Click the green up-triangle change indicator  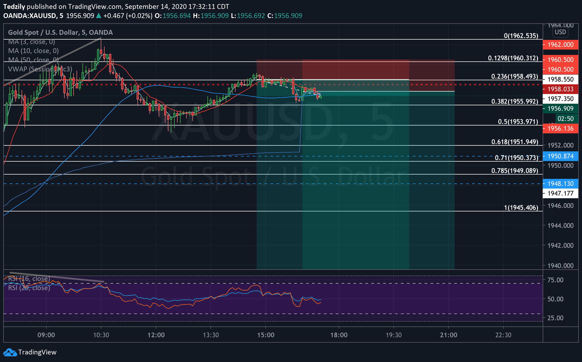(99, 16)
